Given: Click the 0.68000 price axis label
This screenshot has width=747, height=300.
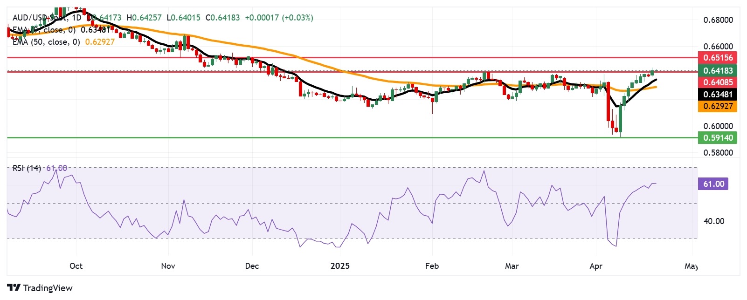Looking at the screenshot, I should [x=718, y=20].
